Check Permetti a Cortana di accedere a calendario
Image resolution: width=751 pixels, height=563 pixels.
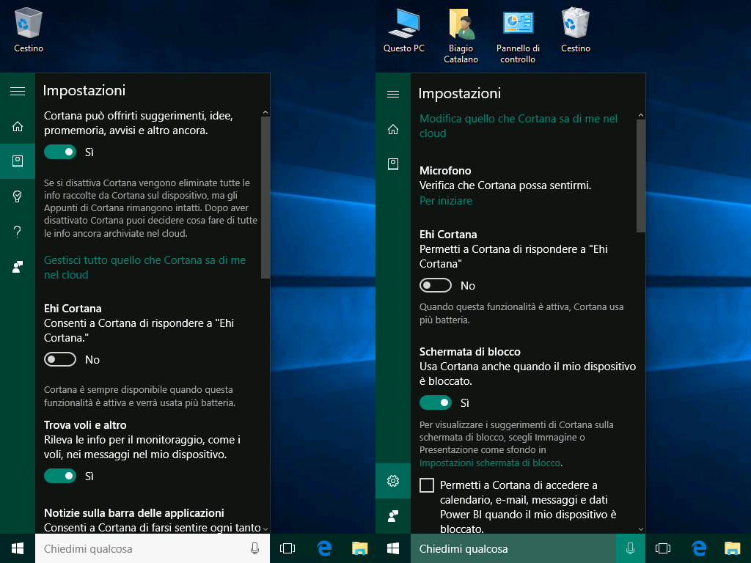click(427, 485)
